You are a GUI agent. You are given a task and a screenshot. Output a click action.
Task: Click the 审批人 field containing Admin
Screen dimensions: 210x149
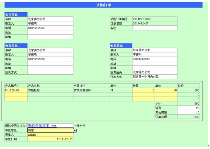[x=50, y=135]
